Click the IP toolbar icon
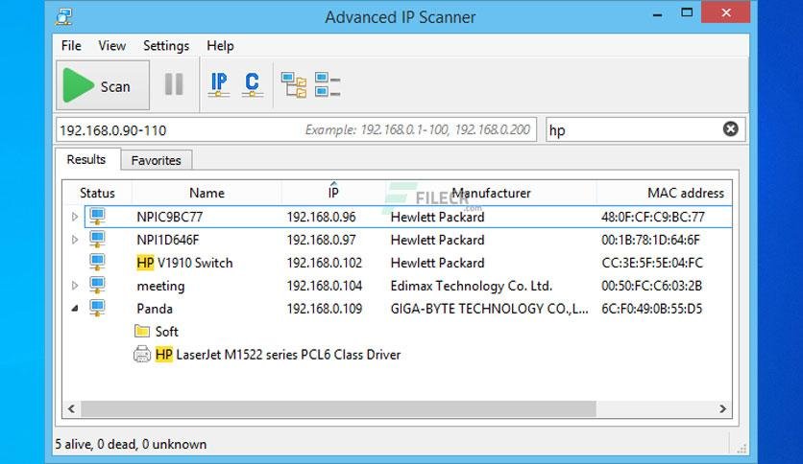 pyautogui.click(x=219, y=84)
